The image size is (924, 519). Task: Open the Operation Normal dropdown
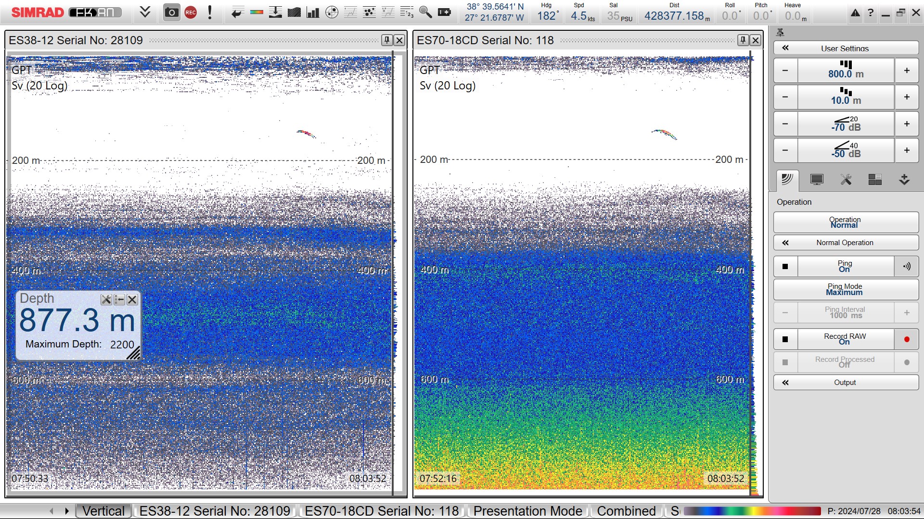pyautogui.click(x=846, y=222)
